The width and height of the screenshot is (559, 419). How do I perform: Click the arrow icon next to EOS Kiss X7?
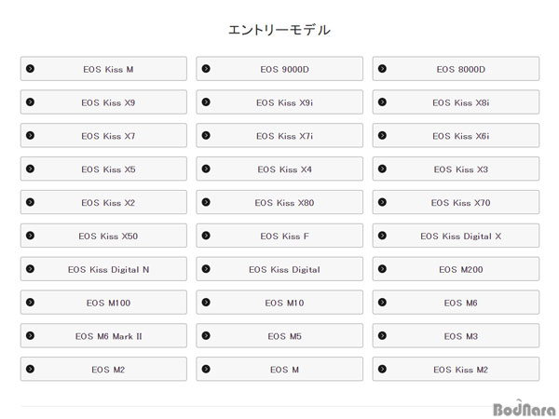point(31,135)
